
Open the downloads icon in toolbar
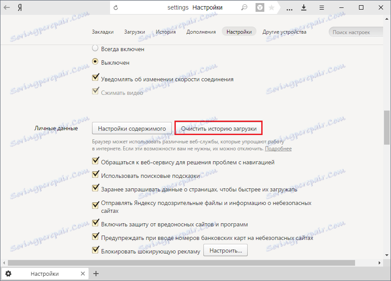[x=304, y=7]
